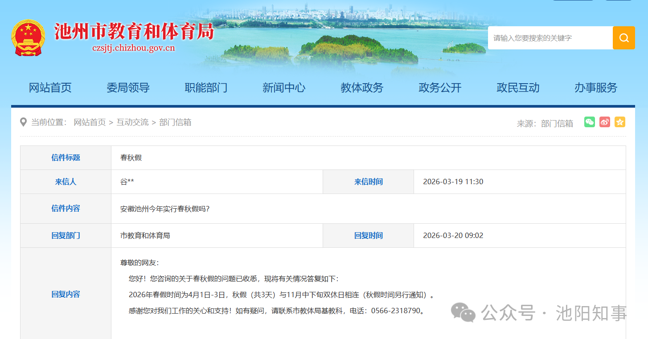Click the location pin icon beside 当前位置
This screenshot has width=648, height=339.
coord(24,122)
